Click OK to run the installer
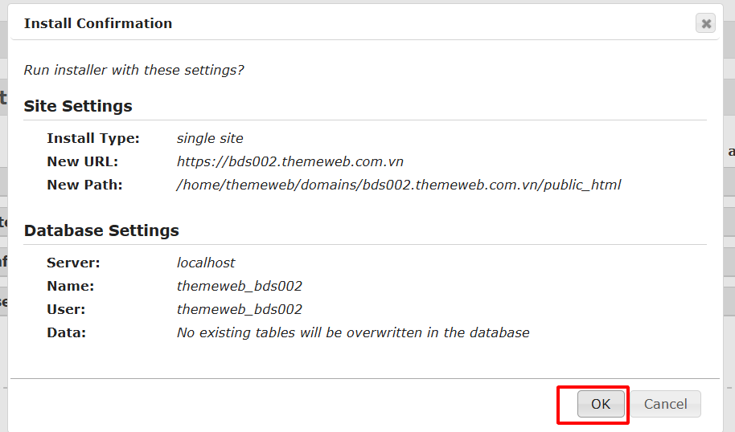 (601, 404)
